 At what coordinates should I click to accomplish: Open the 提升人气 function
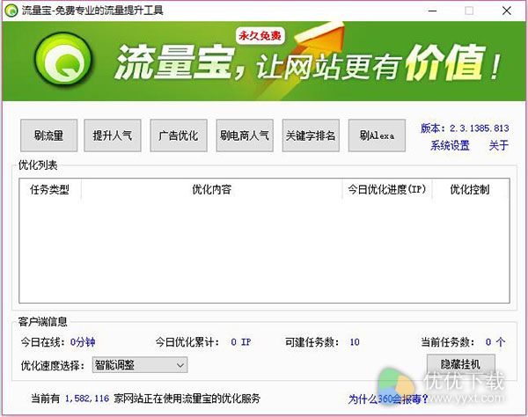113,135
